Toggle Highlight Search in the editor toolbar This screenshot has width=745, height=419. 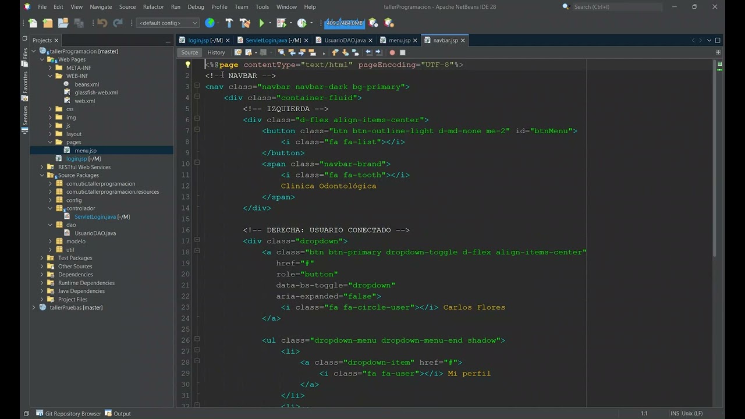312,52
